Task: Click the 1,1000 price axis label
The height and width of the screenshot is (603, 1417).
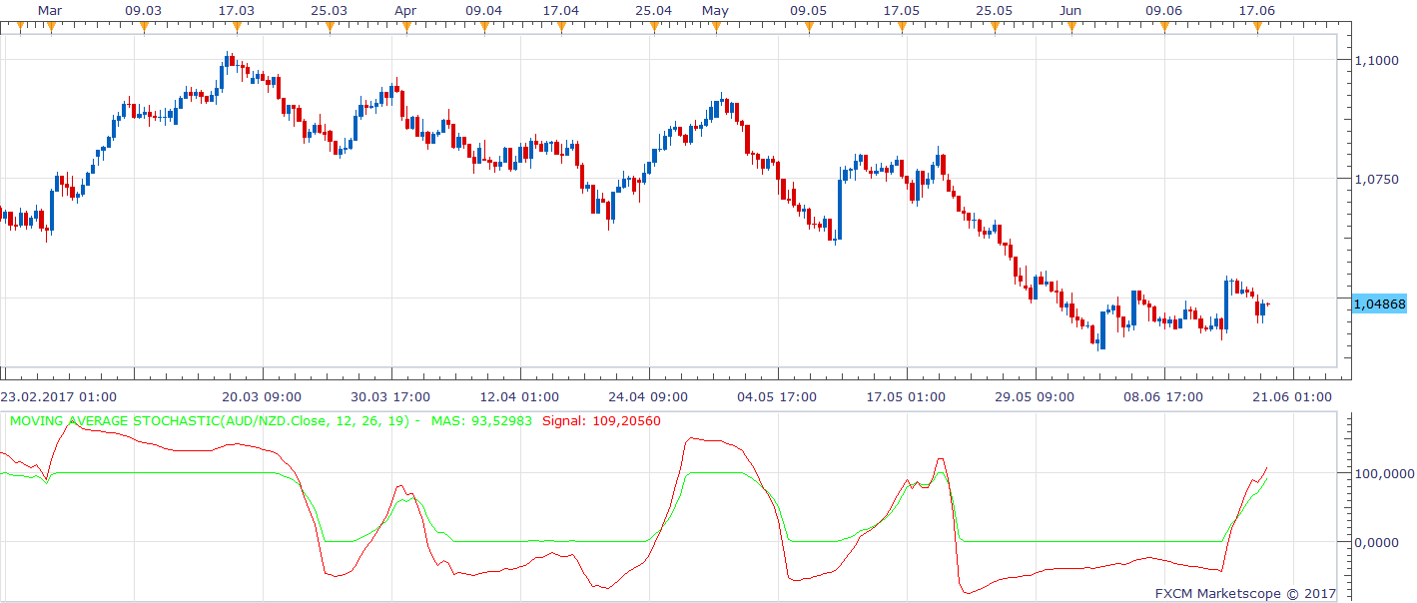Action: click(x=1377, y=60)
